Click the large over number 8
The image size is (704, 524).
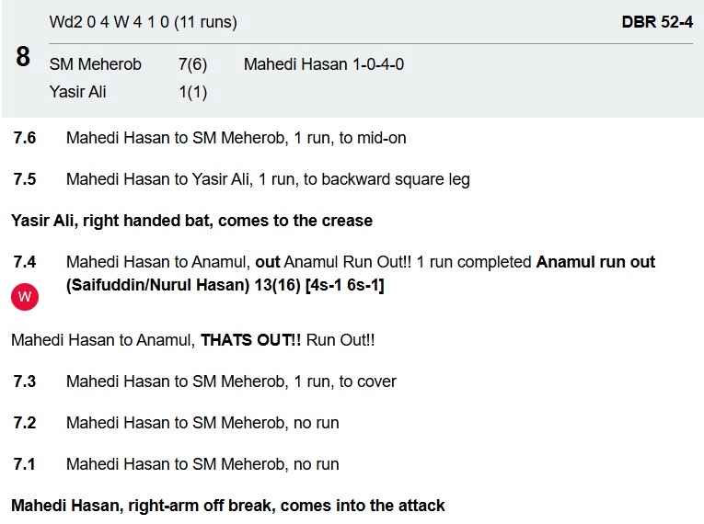pos(23,57)
